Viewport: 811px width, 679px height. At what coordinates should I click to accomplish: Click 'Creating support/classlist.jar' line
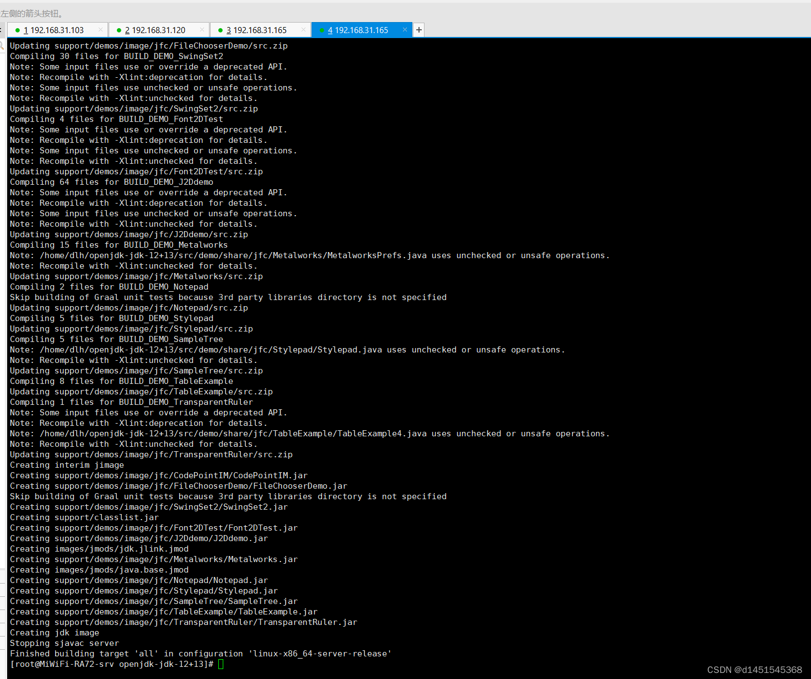[84, 517]
